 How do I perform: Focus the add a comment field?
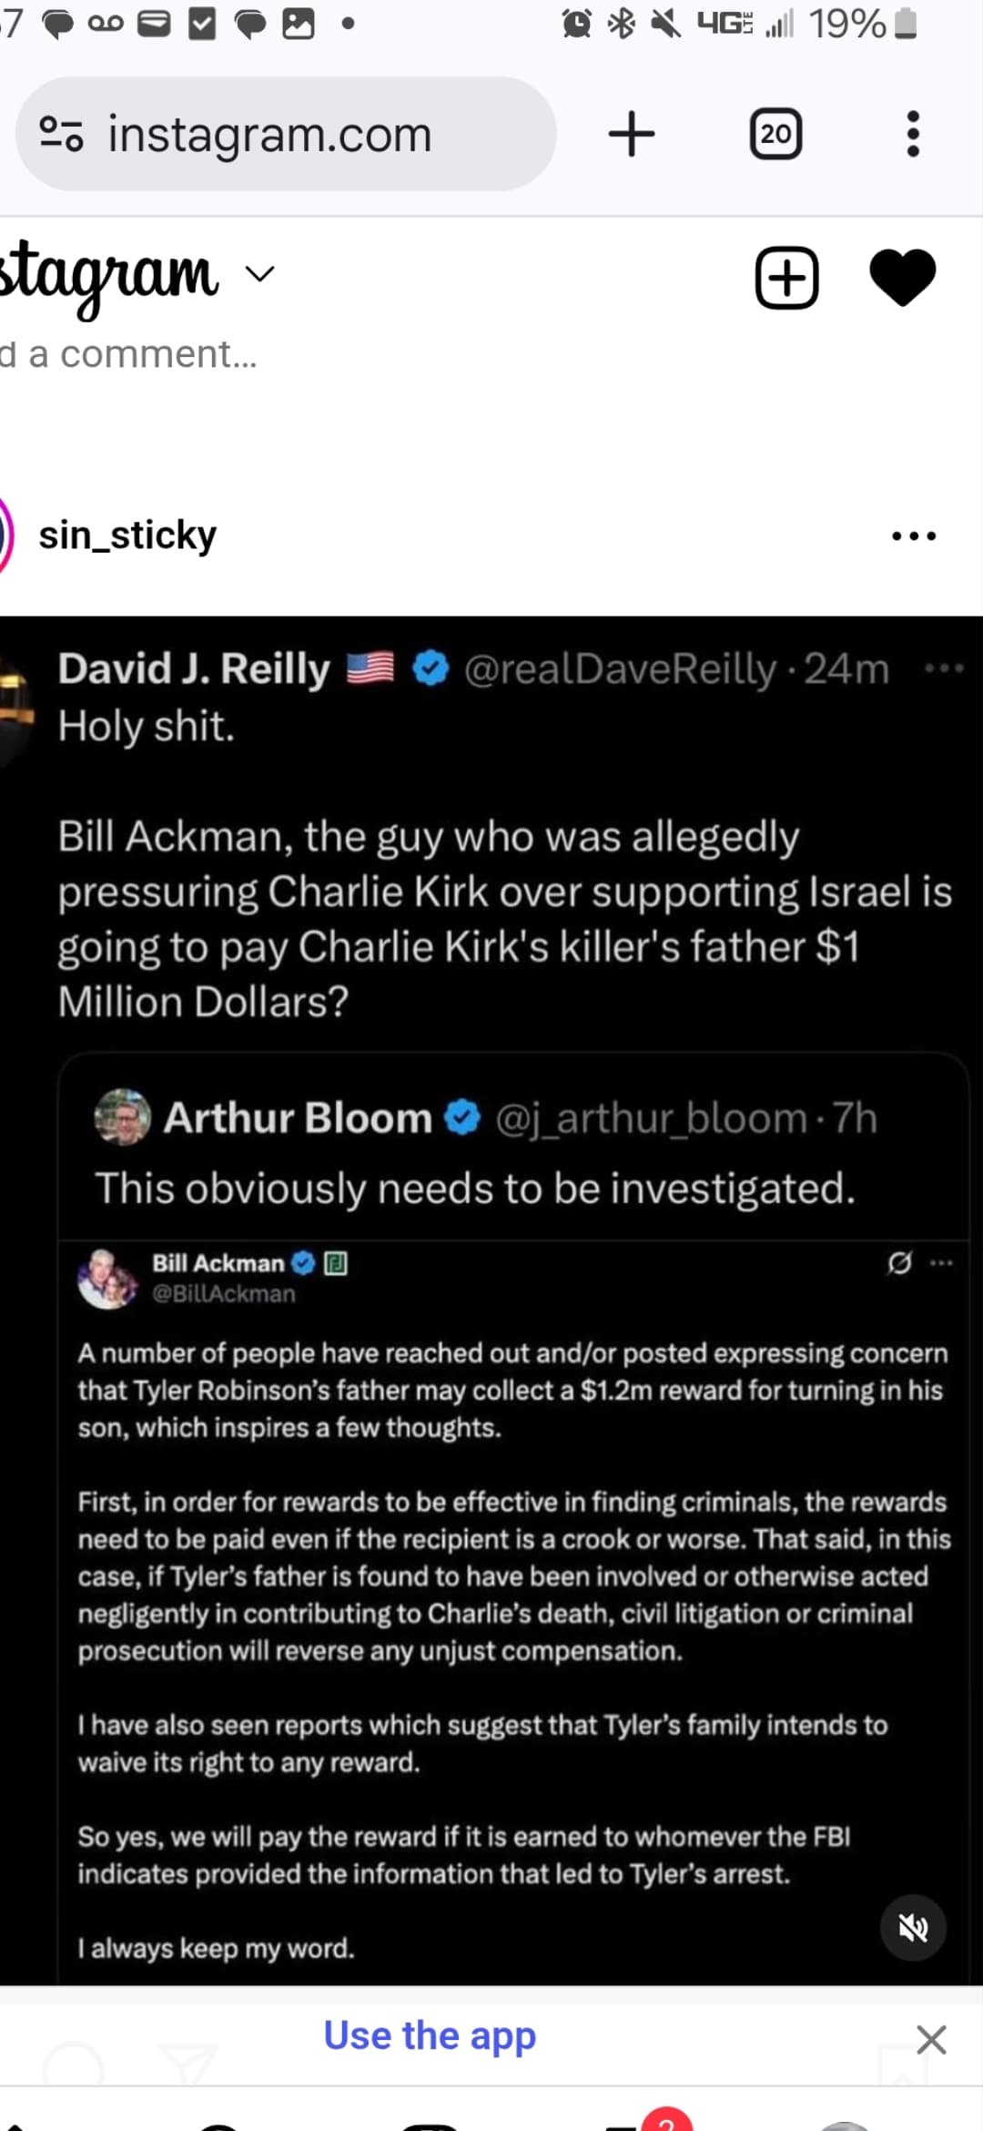(x=137, y=354)
